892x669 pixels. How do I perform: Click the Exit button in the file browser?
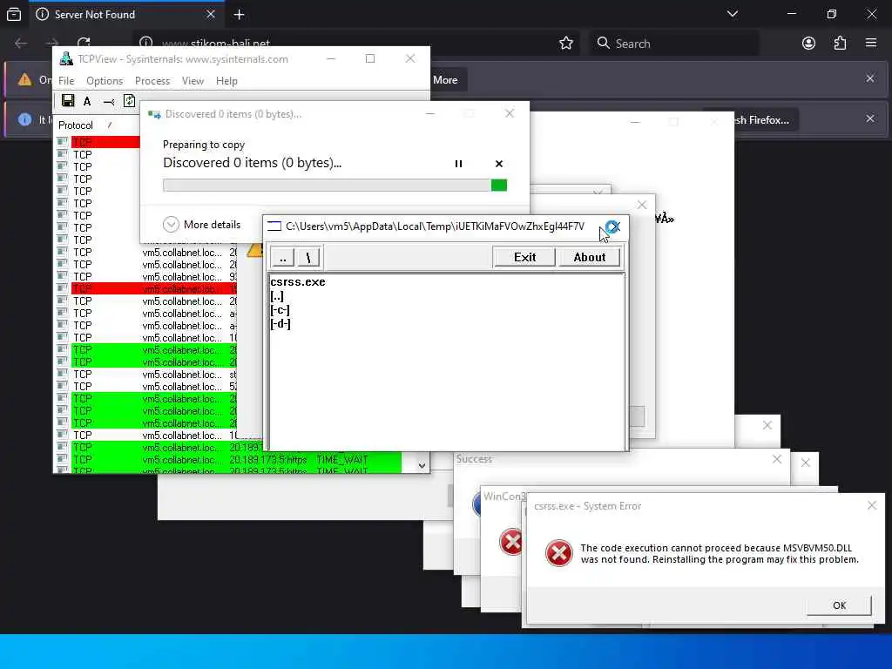pos(524,257)
